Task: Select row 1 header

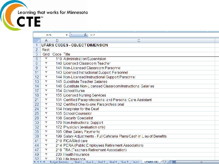Action: 37,45
